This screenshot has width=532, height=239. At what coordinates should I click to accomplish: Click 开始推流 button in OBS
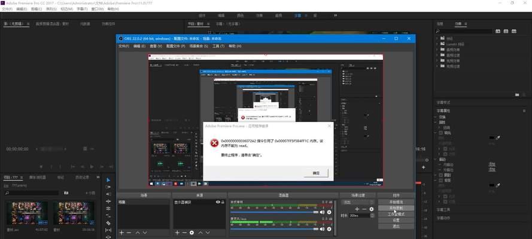click(x=396, y=202)
